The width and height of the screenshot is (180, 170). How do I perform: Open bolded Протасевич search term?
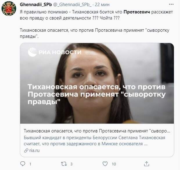point(137,12)
